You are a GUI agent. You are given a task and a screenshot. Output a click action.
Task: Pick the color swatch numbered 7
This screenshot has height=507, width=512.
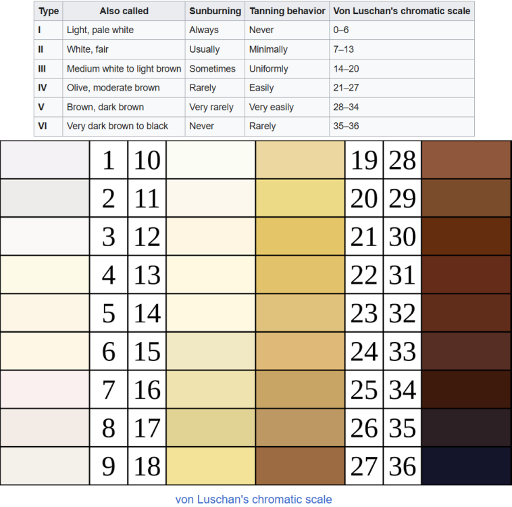click(x=45, y=389)
